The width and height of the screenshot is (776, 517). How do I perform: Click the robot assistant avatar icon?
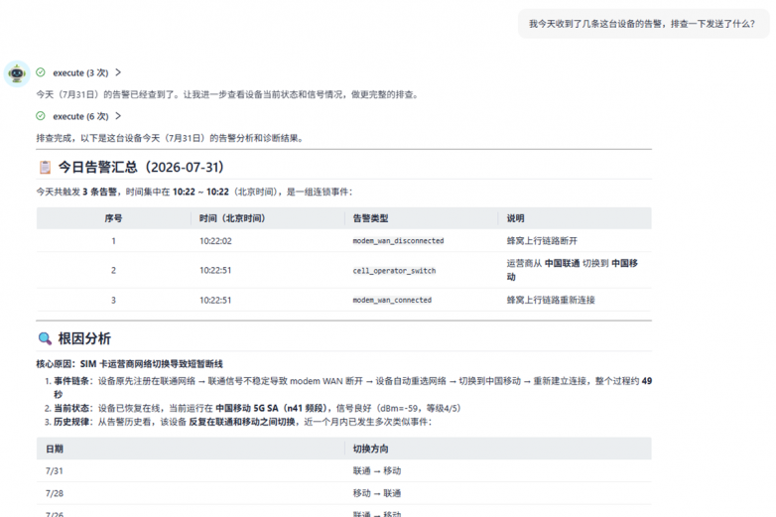(17, 73)
